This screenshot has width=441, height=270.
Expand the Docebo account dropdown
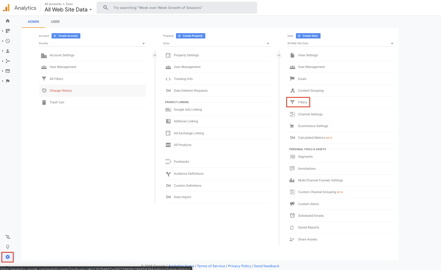(x=92, y=43)
